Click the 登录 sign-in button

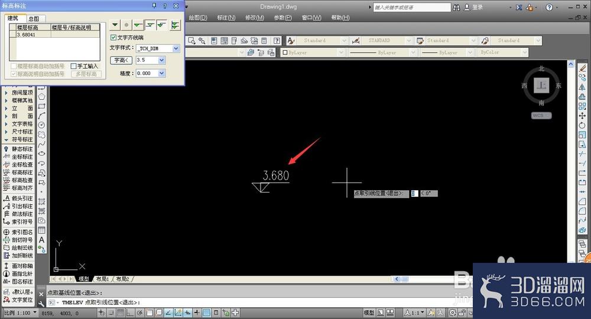(473, 7)
